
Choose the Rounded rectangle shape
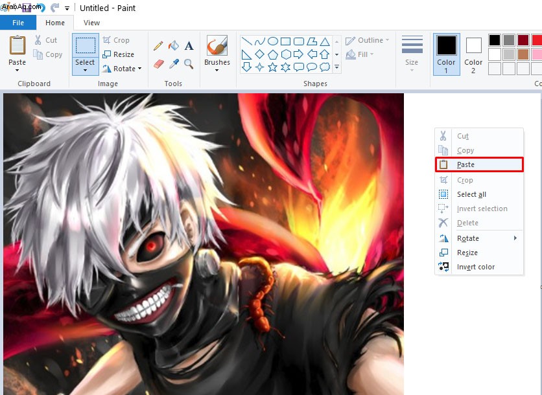click(x=299, y=41)
